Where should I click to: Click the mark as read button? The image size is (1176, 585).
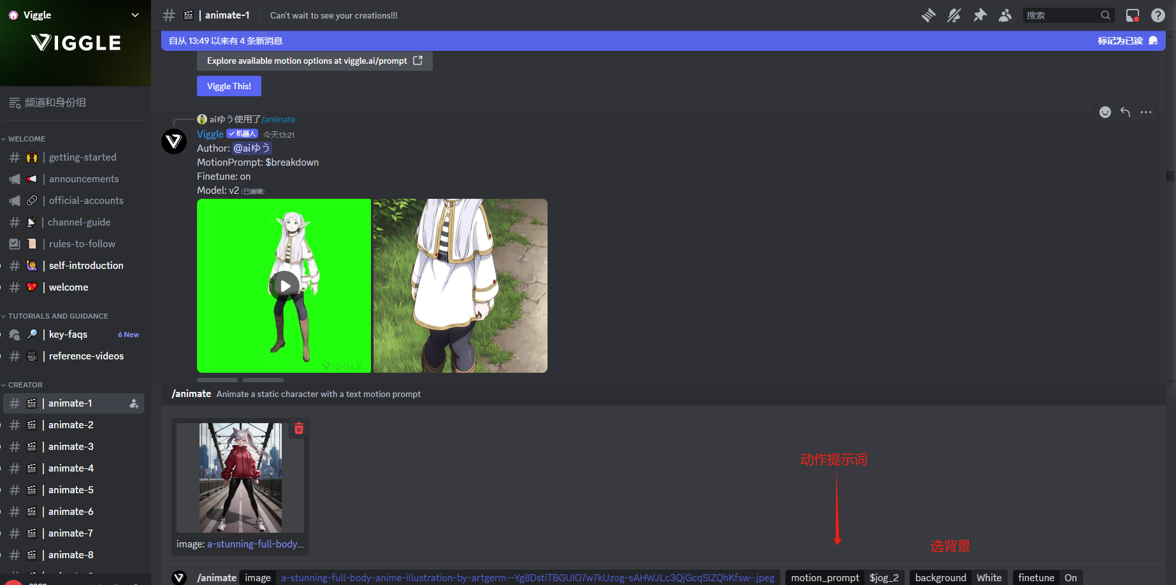[1127, 41]
